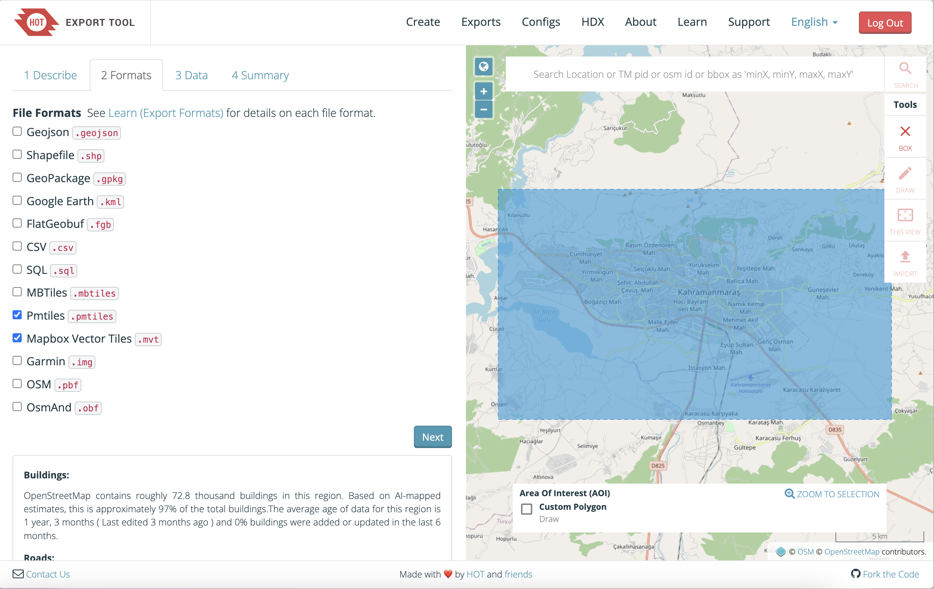Select the 2 Formats tab

point(126,75)
